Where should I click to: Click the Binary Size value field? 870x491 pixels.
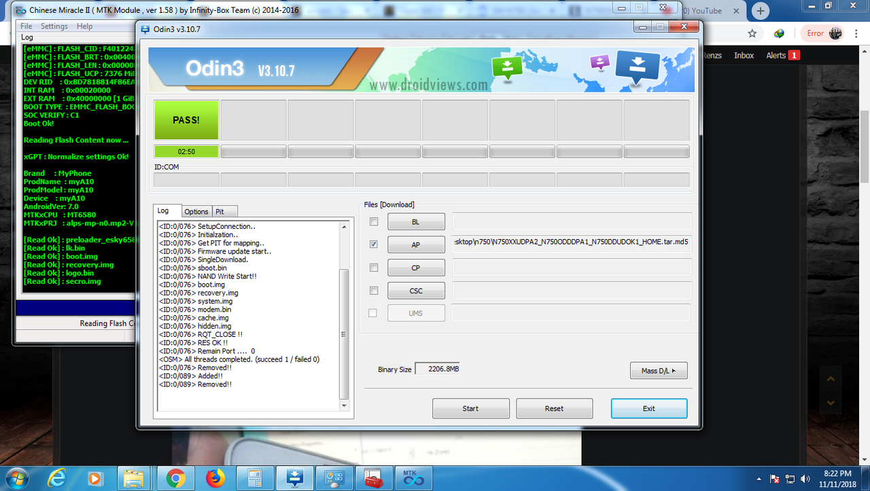(437, 369)
